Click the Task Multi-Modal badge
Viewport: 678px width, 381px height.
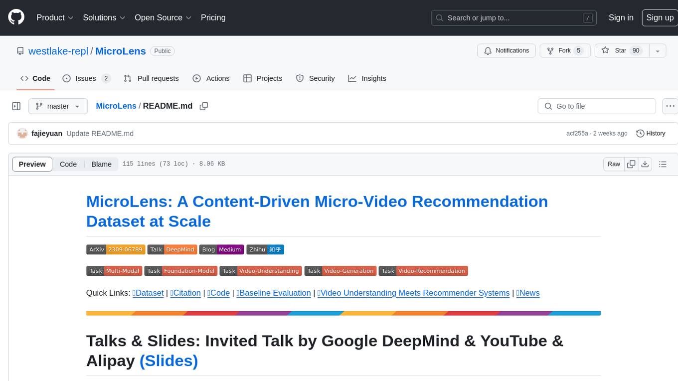114,271
